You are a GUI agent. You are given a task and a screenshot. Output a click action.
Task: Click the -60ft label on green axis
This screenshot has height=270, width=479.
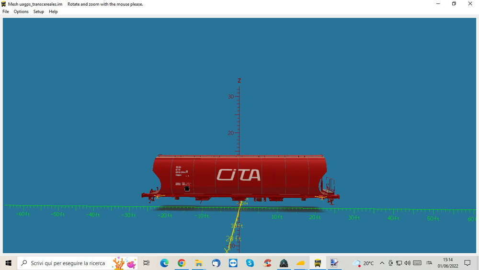tap(23, 214)
